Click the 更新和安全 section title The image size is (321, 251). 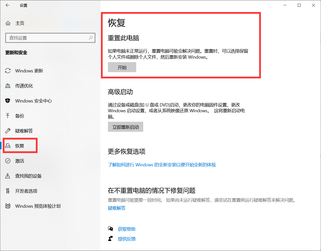pos(16,53)
